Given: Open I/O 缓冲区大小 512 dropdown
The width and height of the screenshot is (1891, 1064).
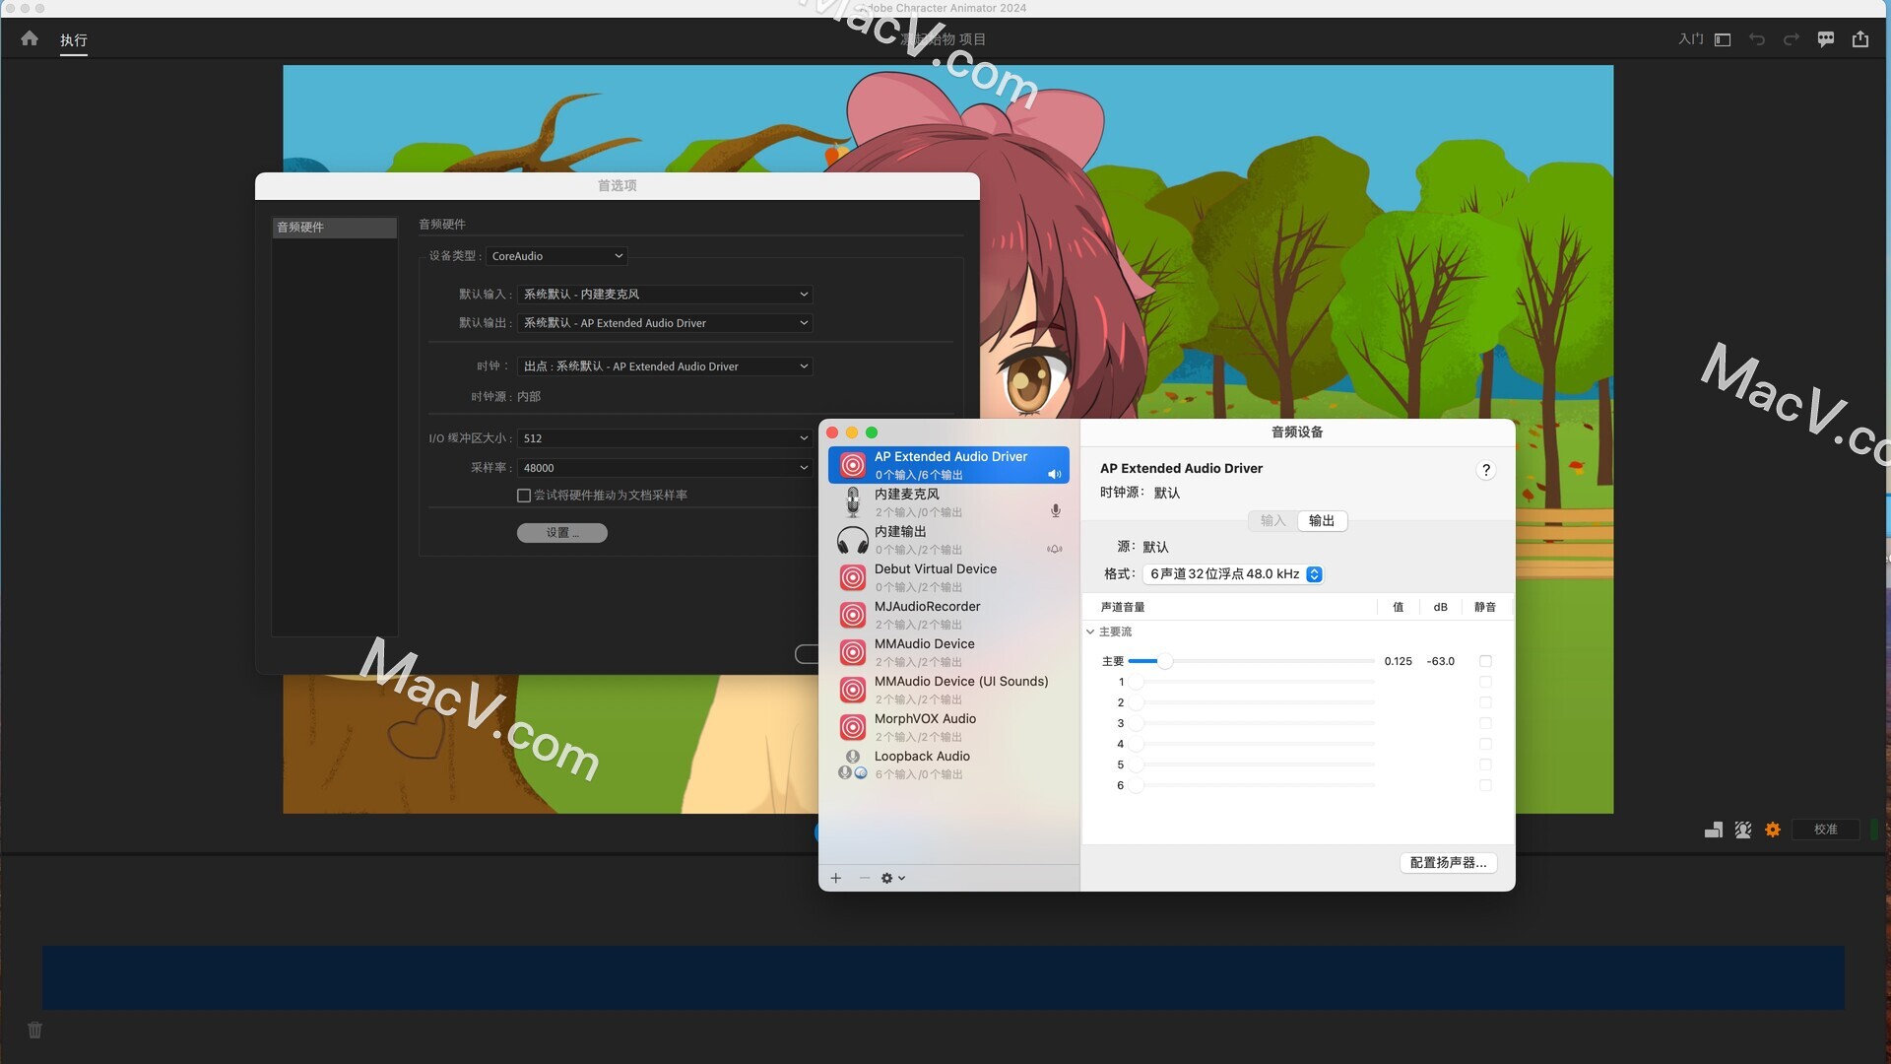Looking at the screenshot, I should tap(665, 438).
